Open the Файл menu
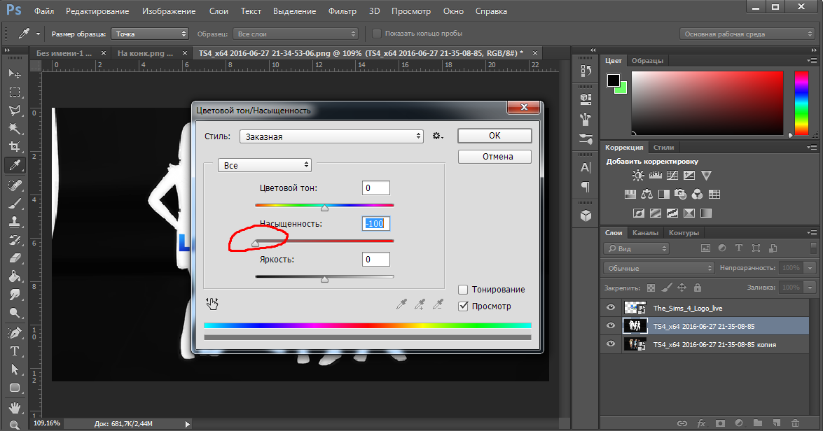 click(x=44, y=11)
